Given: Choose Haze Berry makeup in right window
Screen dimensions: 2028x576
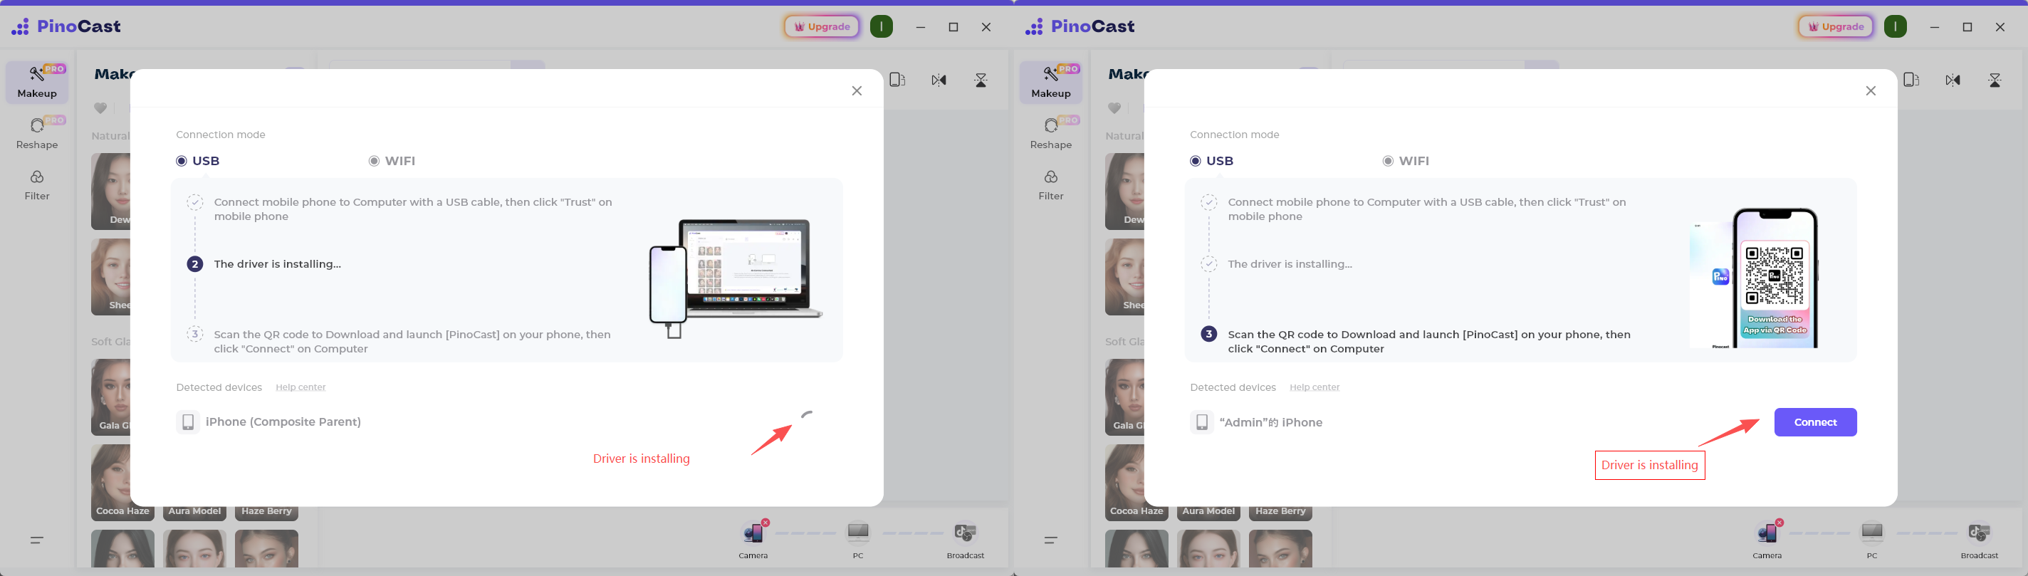Looking at the screenshot, I should (1281, 512).
